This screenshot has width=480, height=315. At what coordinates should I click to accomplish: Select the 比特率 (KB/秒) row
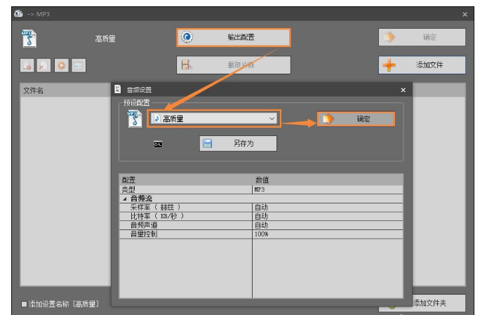tap(186, 216)
